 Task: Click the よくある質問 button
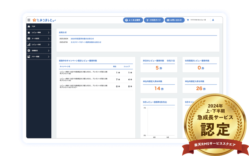point(133,20)
